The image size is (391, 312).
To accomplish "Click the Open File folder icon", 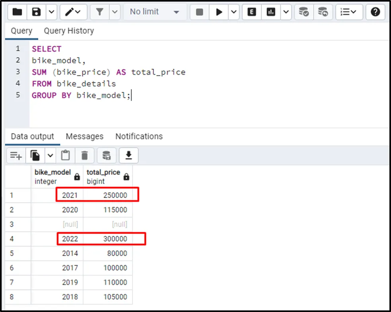I will [17, 12].
